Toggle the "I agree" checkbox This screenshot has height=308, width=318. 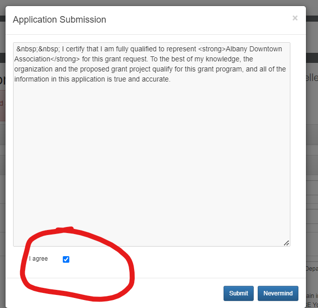(x=66, y=259)
